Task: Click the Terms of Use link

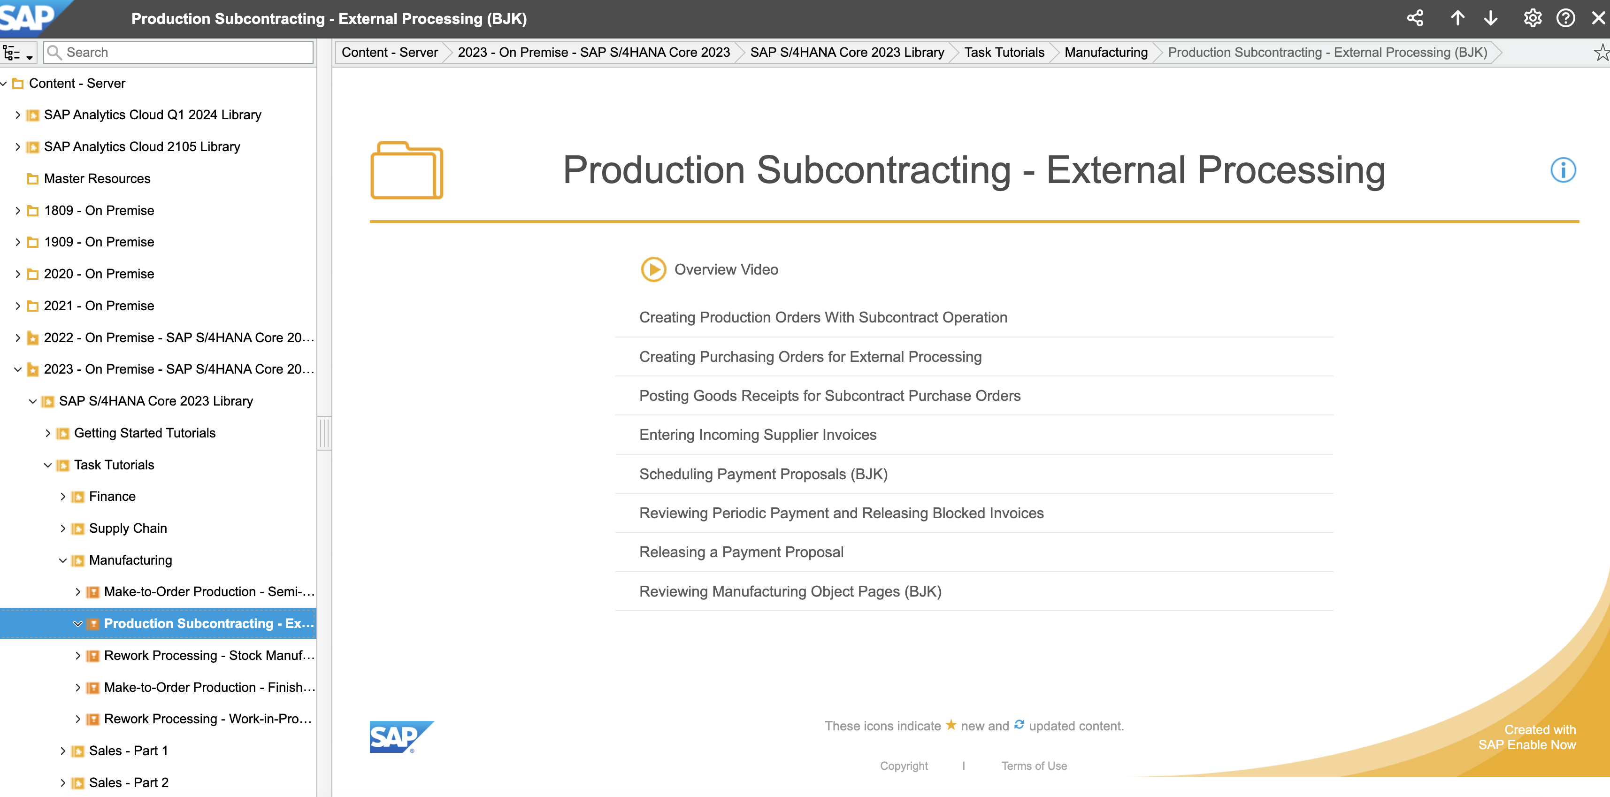Action: 1034,766
